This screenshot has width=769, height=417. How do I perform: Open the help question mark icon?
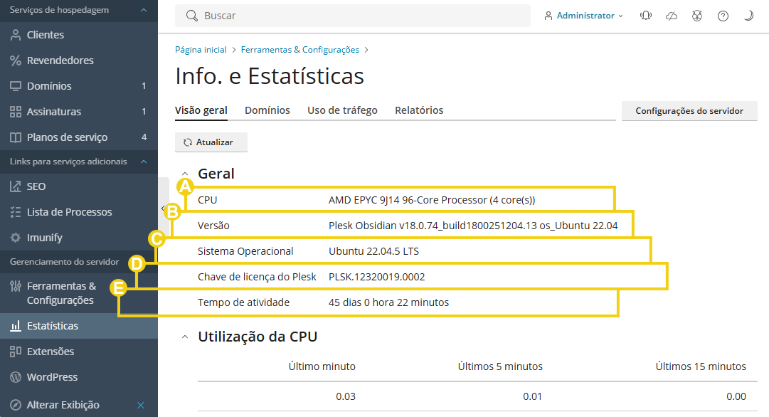pyautogui.click(x=723, y=15)
